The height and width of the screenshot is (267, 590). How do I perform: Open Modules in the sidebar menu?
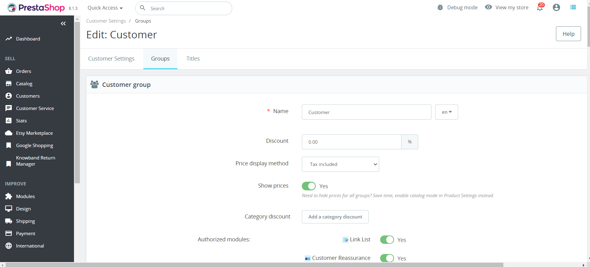tap(25, 196)
